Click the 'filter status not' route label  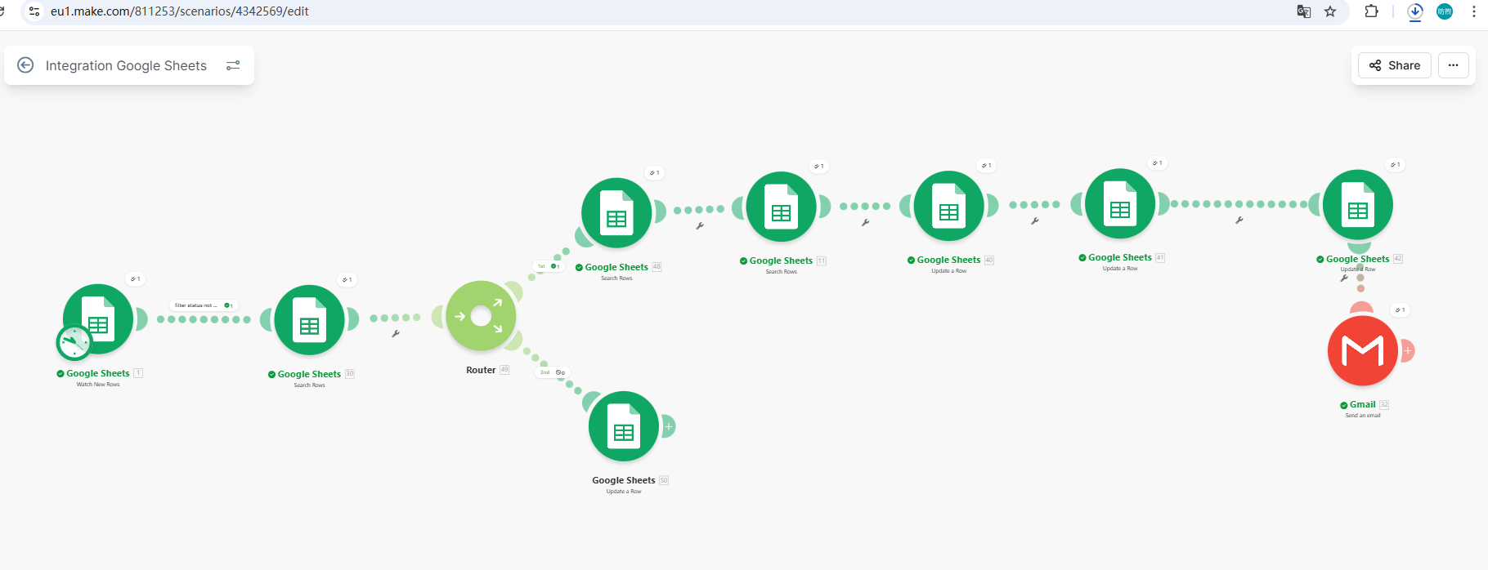point(196,305)
